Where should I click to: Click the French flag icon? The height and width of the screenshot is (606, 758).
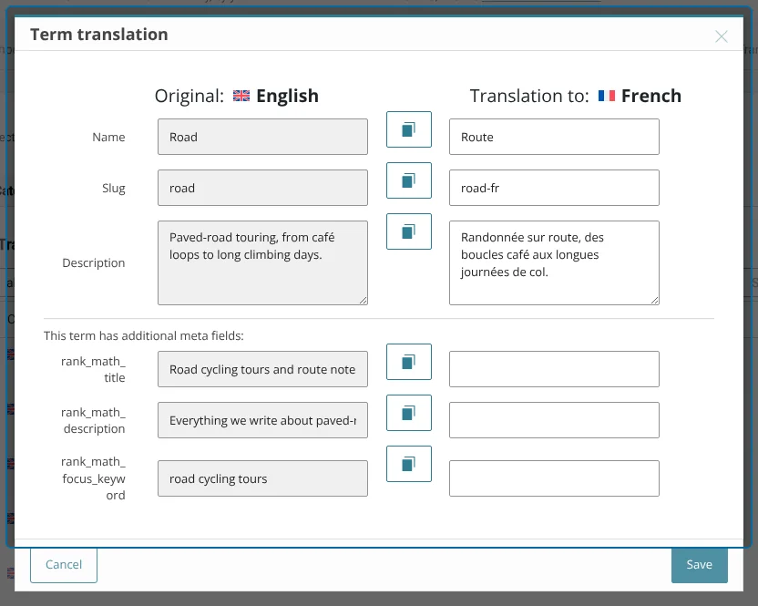click(606, 96)
